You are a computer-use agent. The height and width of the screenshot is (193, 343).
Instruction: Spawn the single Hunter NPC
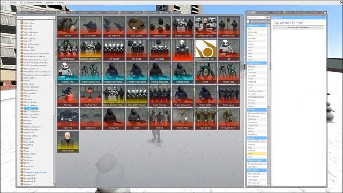(206, 73)
